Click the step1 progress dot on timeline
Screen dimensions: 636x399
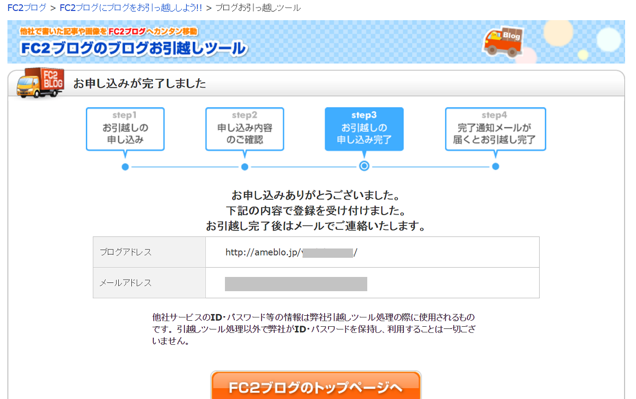[125, 166]
